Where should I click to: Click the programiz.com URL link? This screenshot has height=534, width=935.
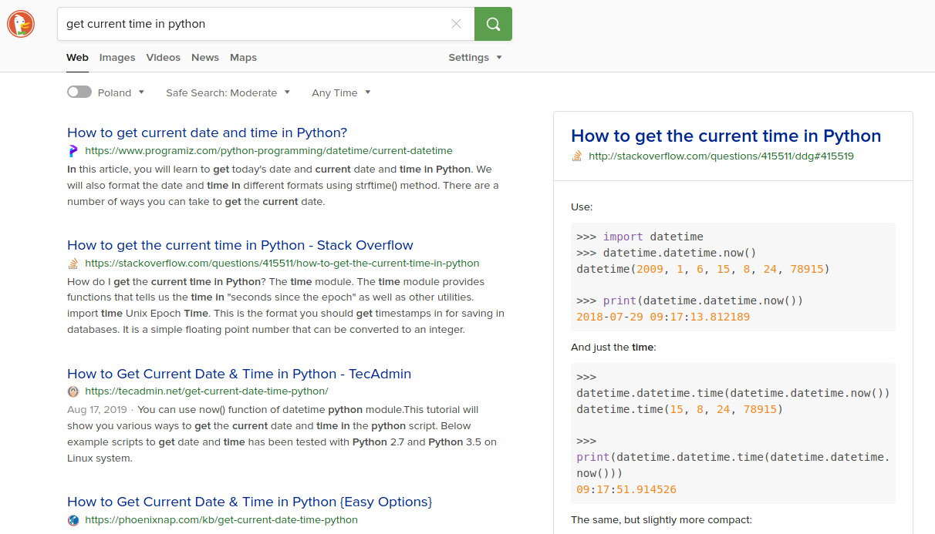[x=268, y=151]
